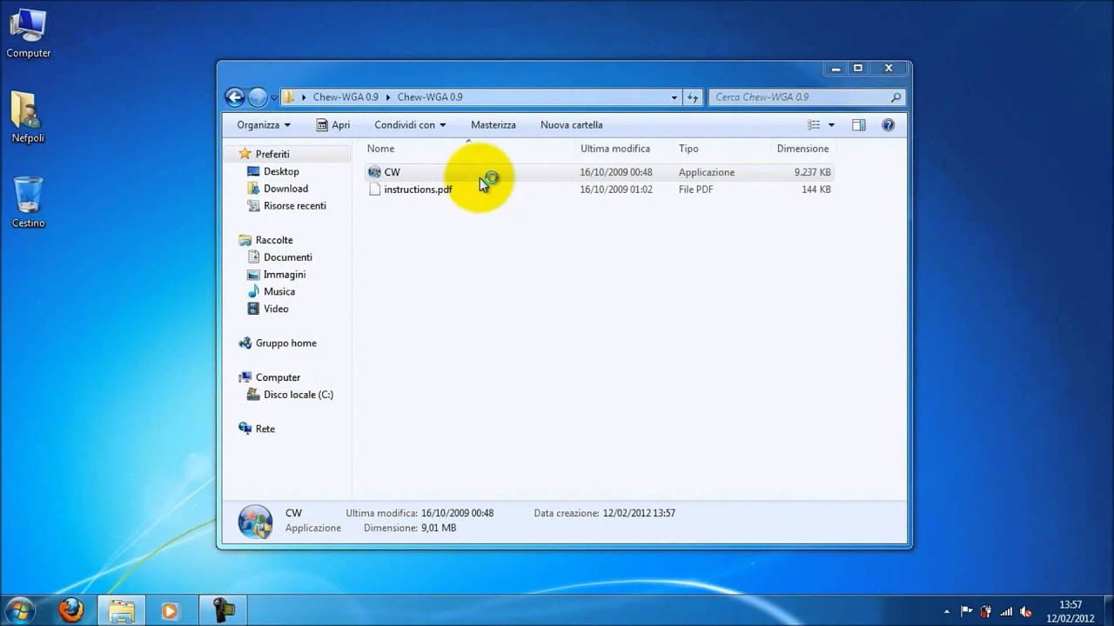This screenshot has height=626, width=1114.
Task: Show hidden tray icons arrow
Action: [x=946, y=611]
